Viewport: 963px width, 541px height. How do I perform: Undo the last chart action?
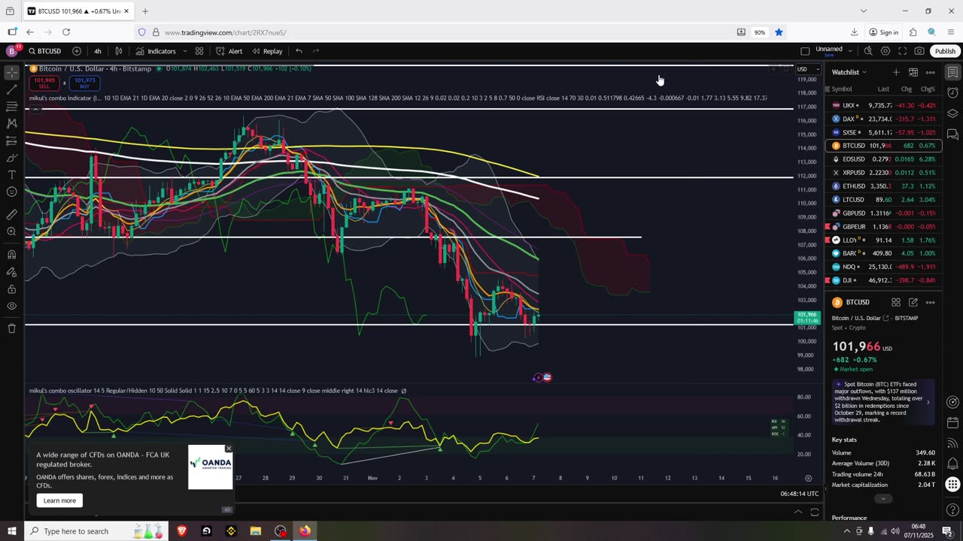[x=299, y=51]
